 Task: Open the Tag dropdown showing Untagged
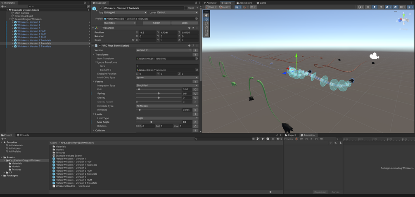pyautogui.click(x=125, y=12)
